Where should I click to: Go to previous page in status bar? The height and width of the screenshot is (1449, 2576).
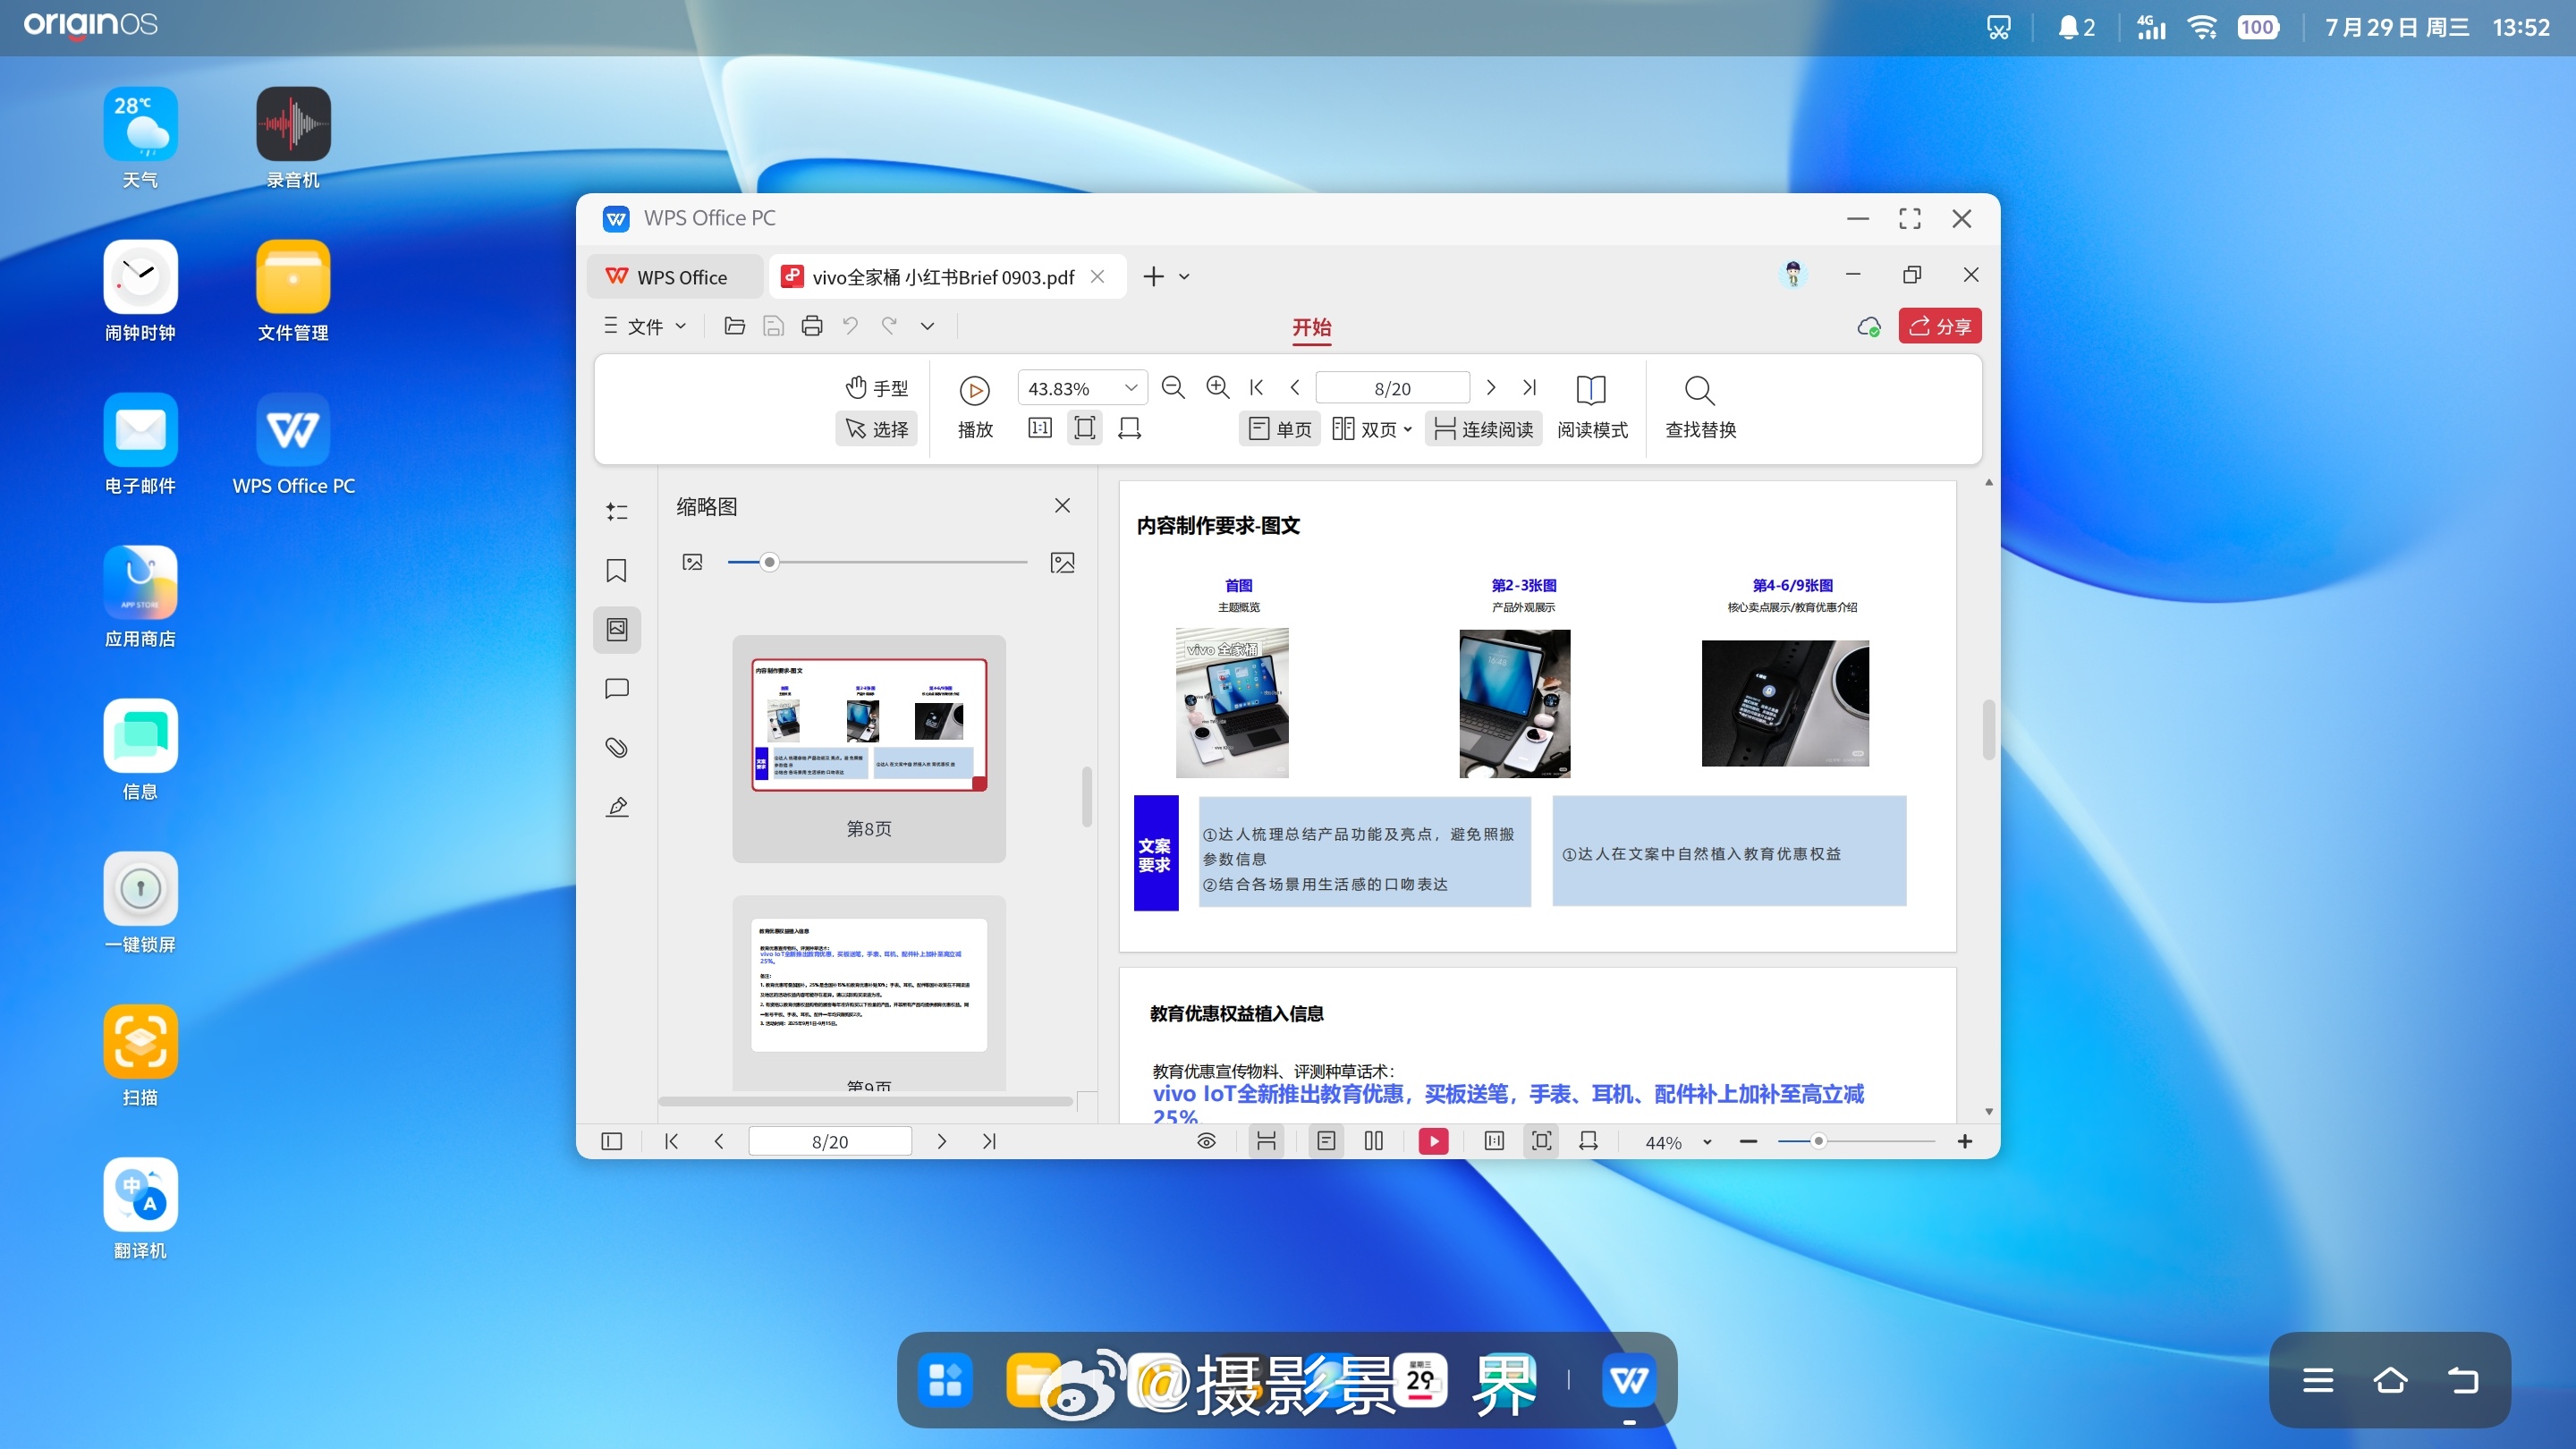[x=719, y=1141]
